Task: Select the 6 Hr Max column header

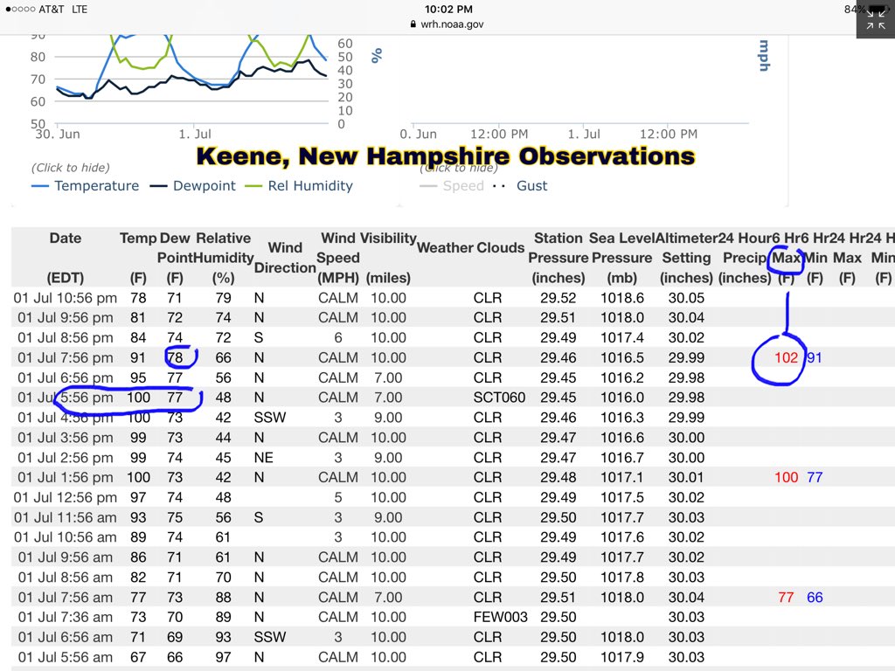Action: [x=786, y=258]
